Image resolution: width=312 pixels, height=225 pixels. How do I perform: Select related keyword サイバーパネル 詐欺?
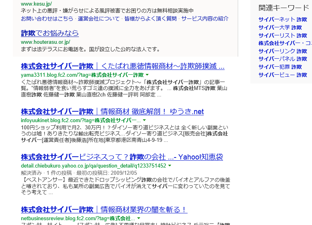283,59
